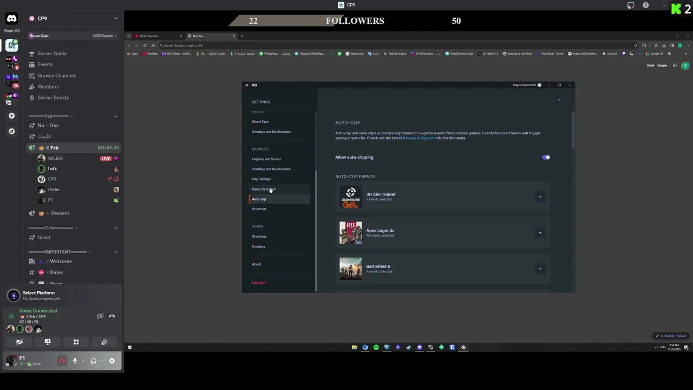
Task: Open Windows Start button on taskbar
Action: (129, 347)
